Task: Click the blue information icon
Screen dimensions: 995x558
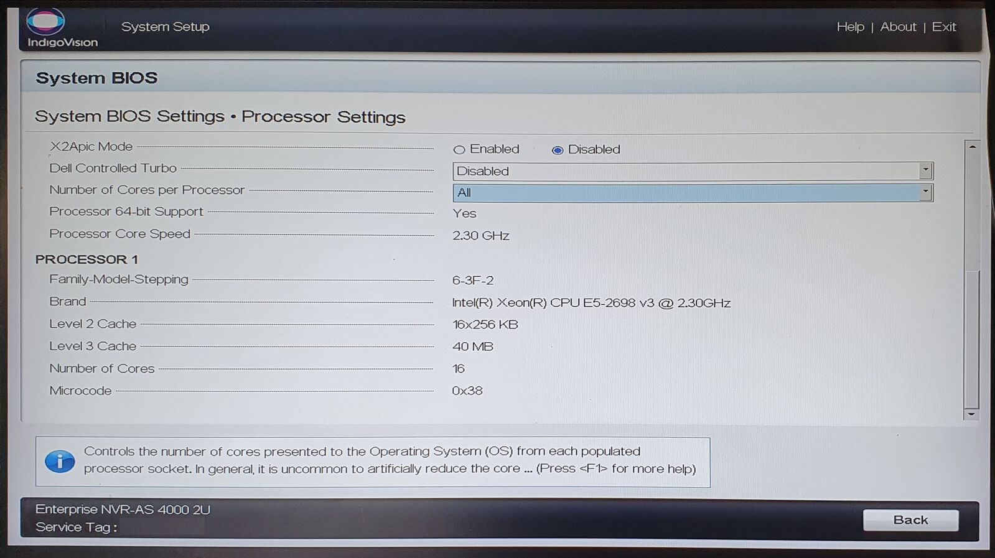Action: 60,462
